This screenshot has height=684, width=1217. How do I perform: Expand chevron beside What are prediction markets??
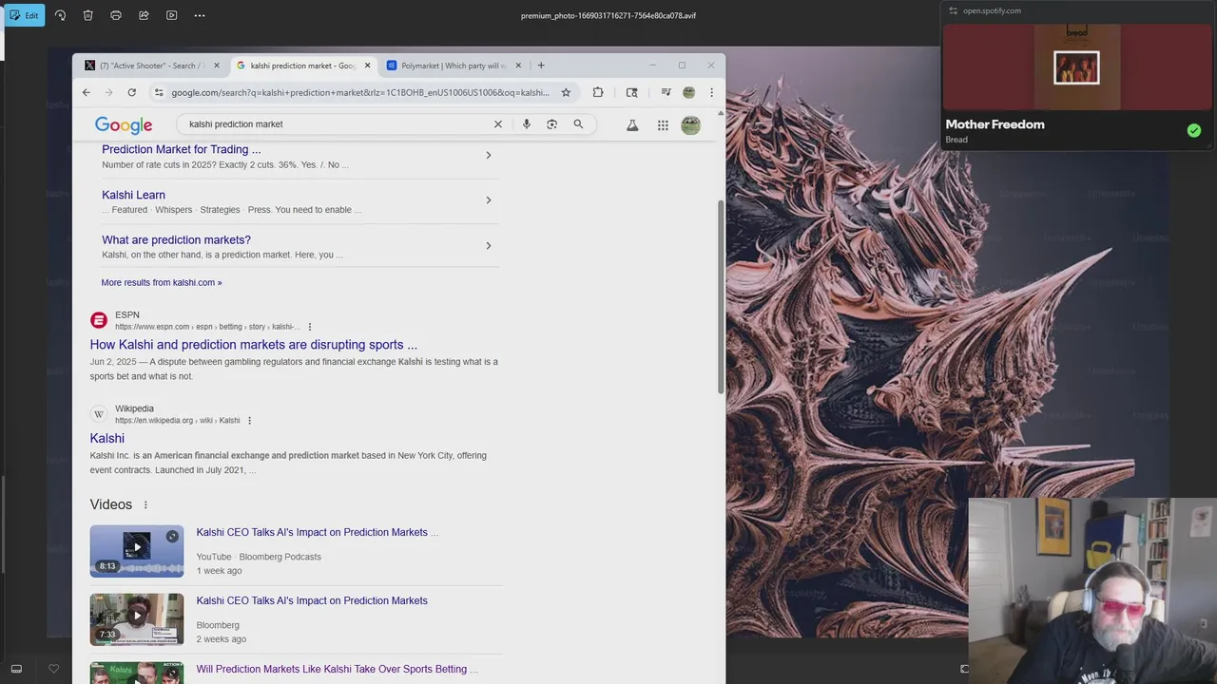(x=489, y=246)
